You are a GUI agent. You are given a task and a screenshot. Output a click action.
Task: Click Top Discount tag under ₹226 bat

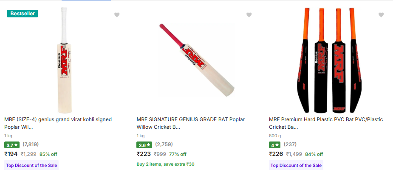click(x=296, y=165)
